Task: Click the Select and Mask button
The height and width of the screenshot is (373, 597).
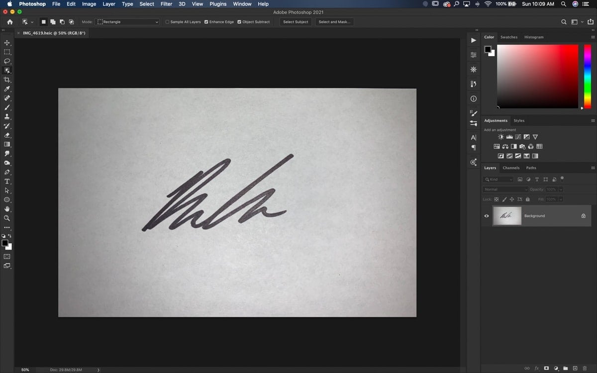Action: 334,22
